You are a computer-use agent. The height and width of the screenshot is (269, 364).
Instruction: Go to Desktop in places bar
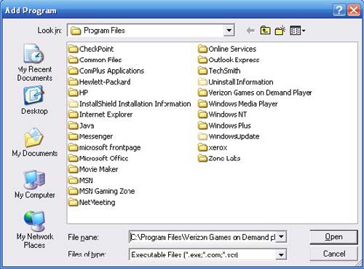pos(34,100)
